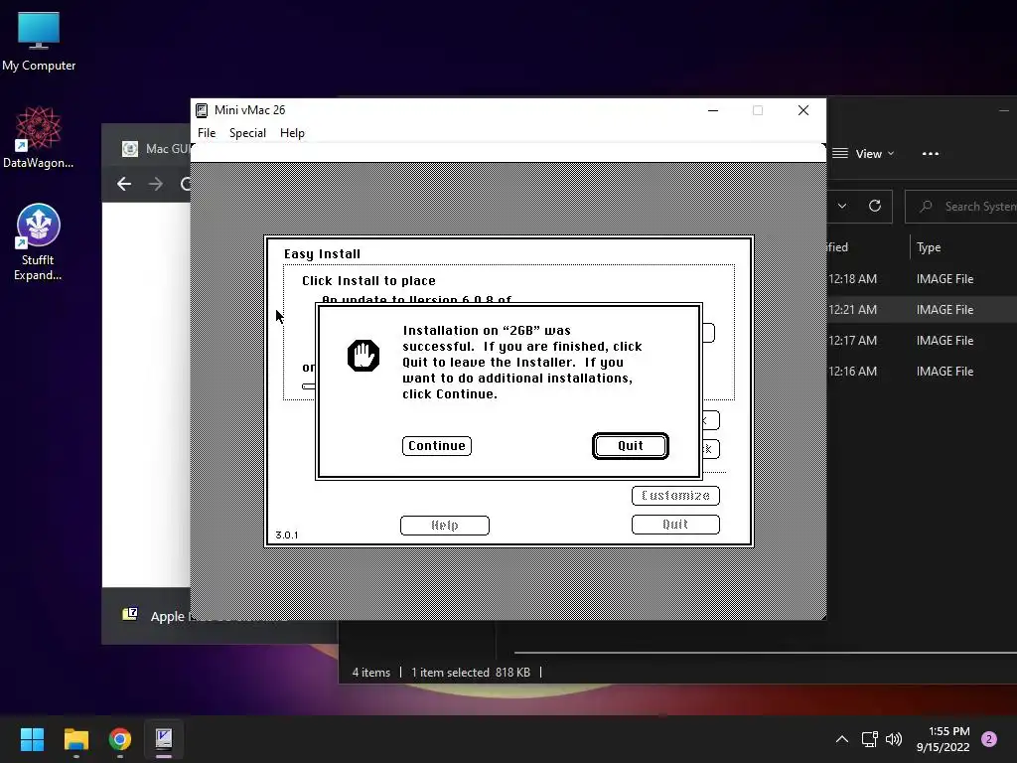
Task: Click Quit in the installation success dialog
Action: 630,446
